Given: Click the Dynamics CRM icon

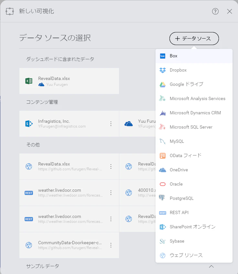Looking at the screenshot, I should tap(163, 113).
